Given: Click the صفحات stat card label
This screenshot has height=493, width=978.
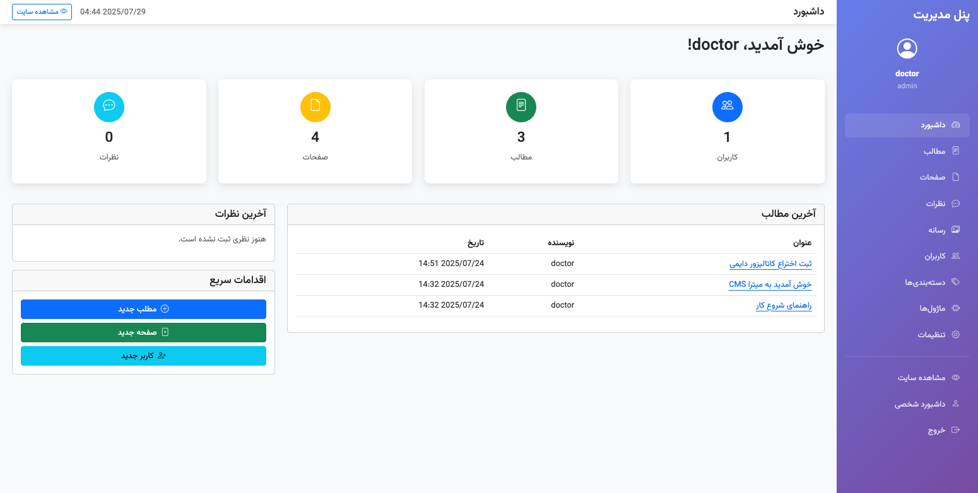Looking at the screenshot, I should (x=315, y=157).
